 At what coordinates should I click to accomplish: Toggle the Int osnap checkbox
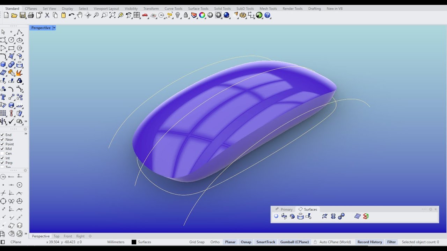tap(2, 158)
